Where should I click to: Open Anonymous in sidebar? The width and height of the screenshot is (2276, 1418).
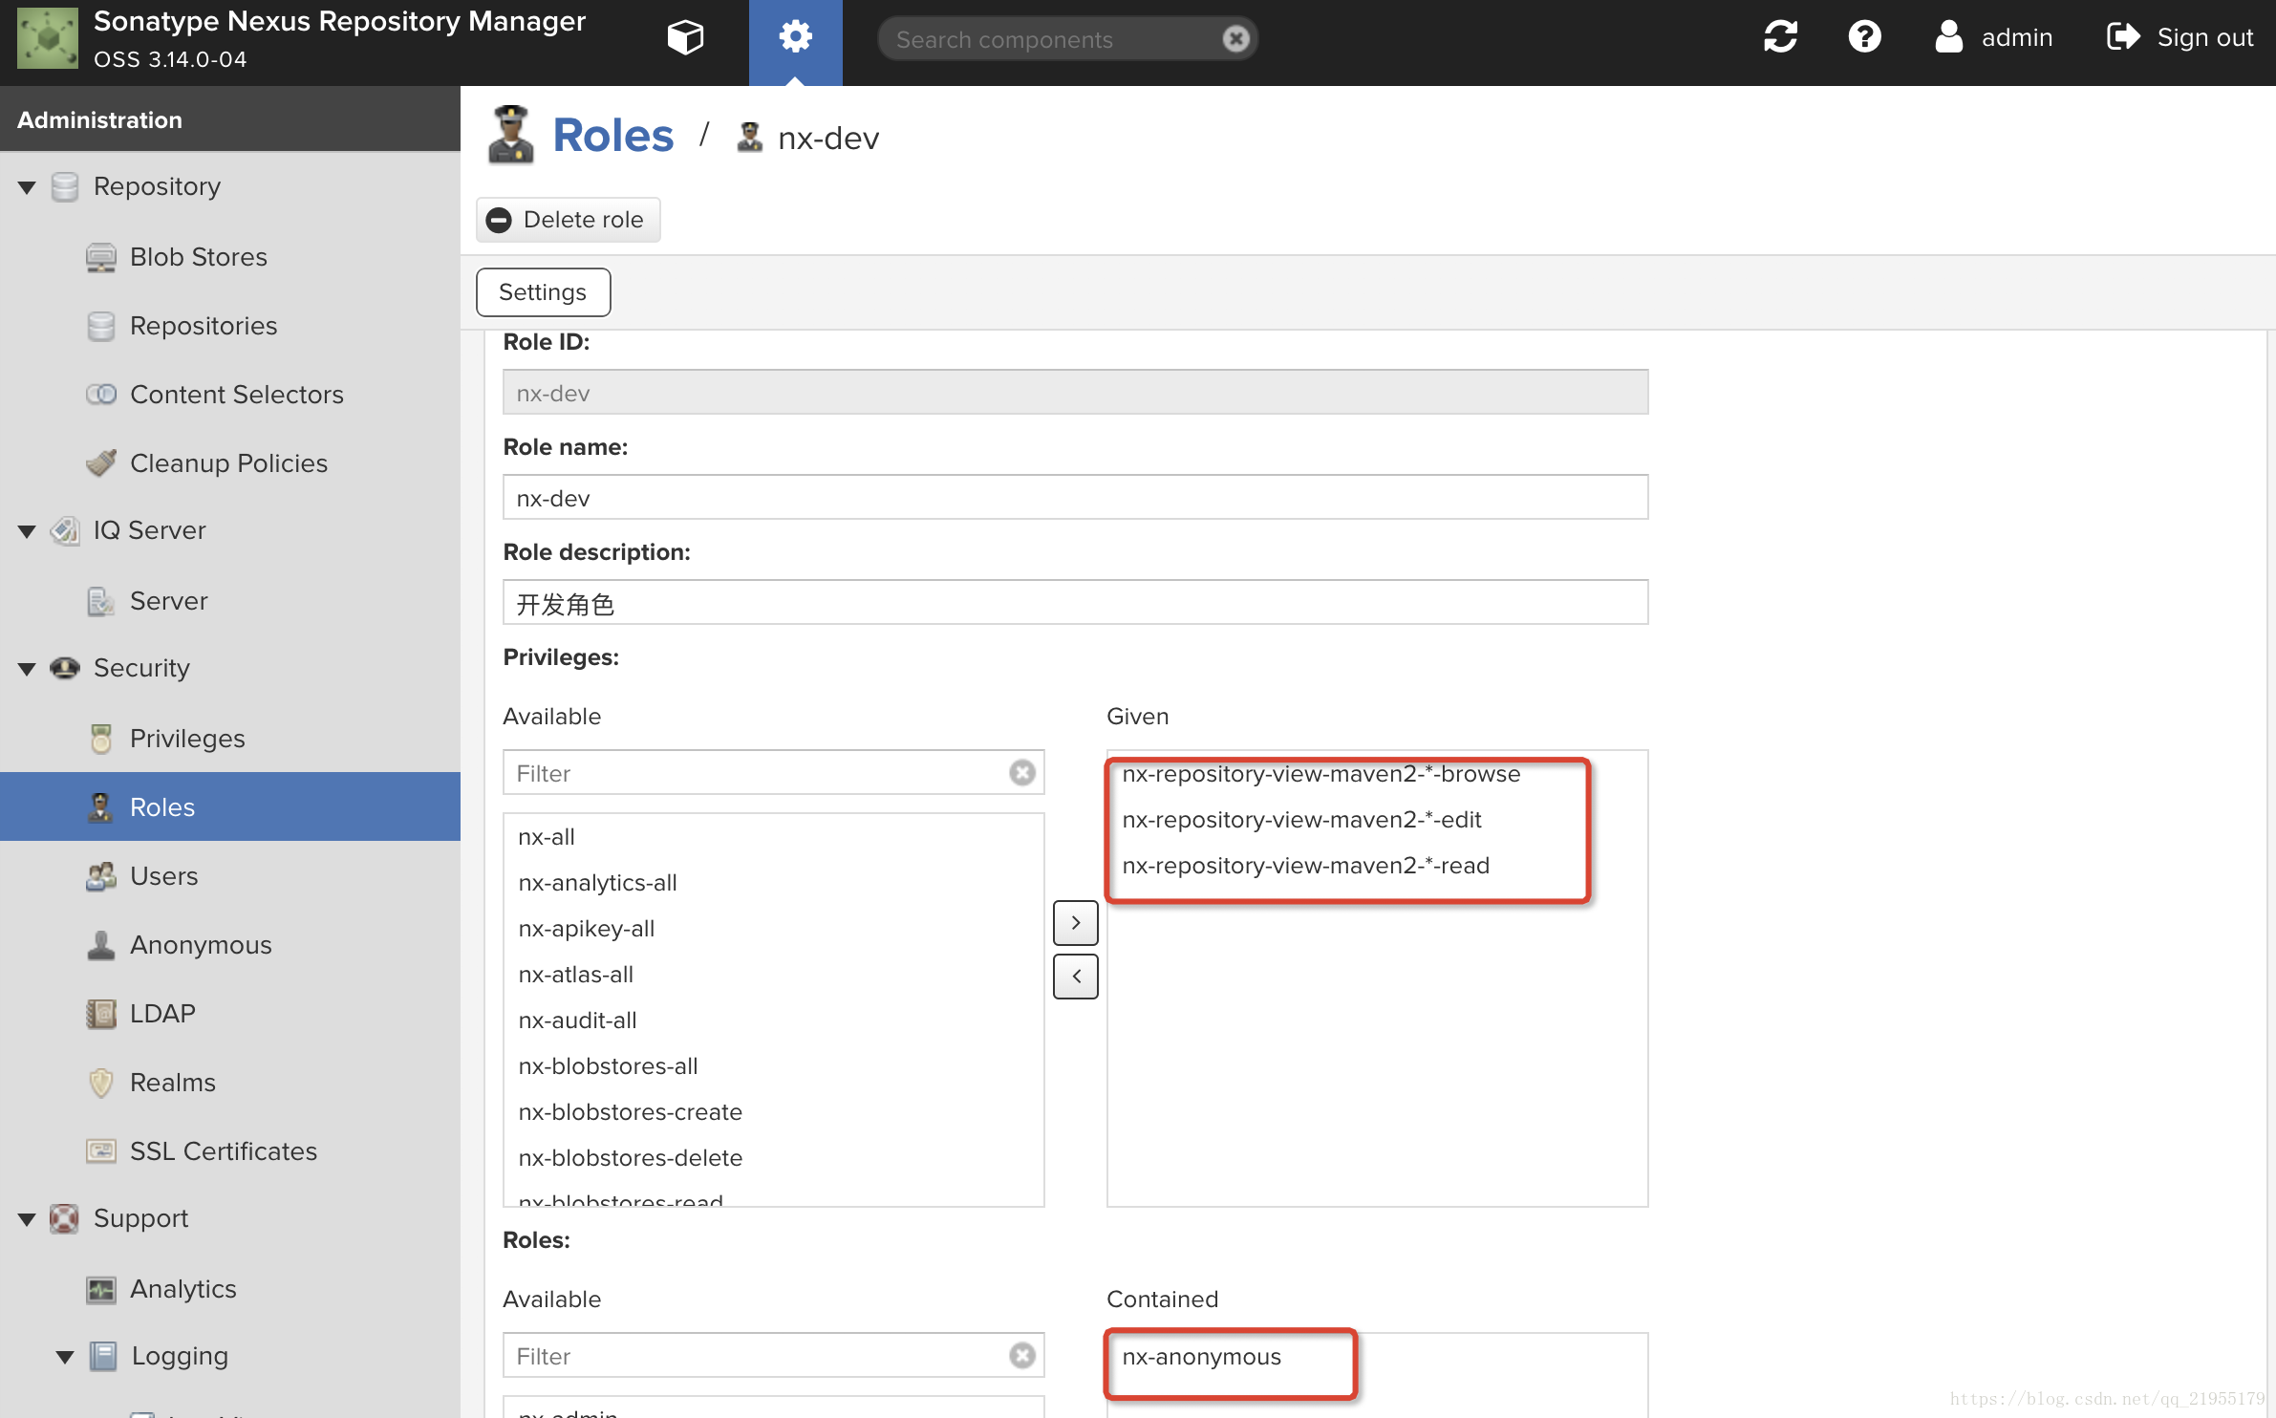[x=201, y=945]
